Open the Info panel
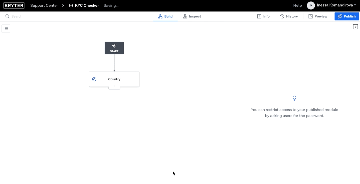The height and width of the screenshot is (184, 360). [x=263, y=16]
